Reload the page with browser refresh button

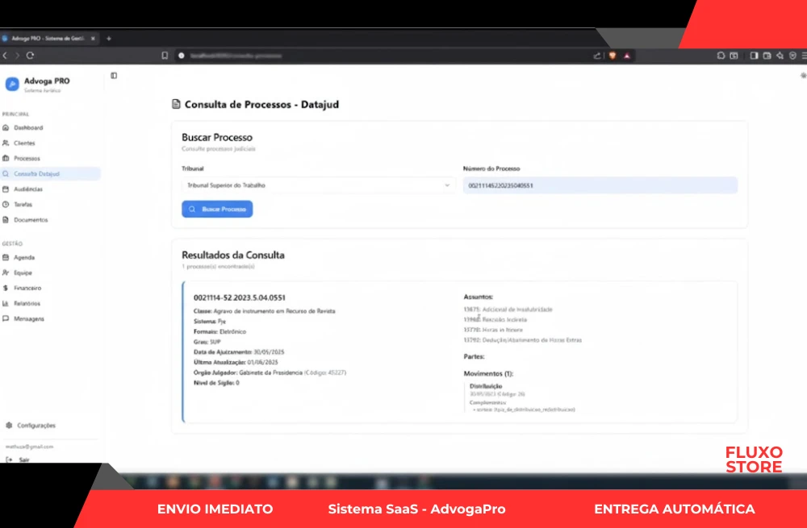pos(30,56)
